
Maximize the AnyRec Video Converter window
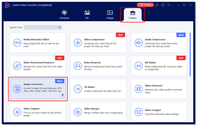coord(184,5)
